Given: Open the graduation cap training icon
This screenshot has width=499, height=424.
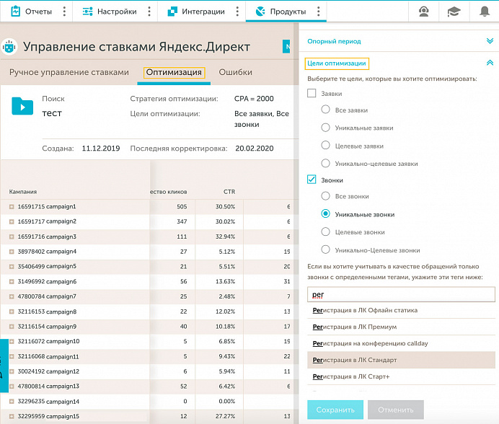Looking at the screenshot, I should [x=454, y=12].
